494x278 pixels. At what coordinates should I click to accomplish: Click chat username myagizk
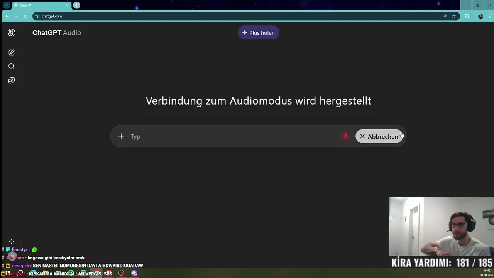point(20,266)
